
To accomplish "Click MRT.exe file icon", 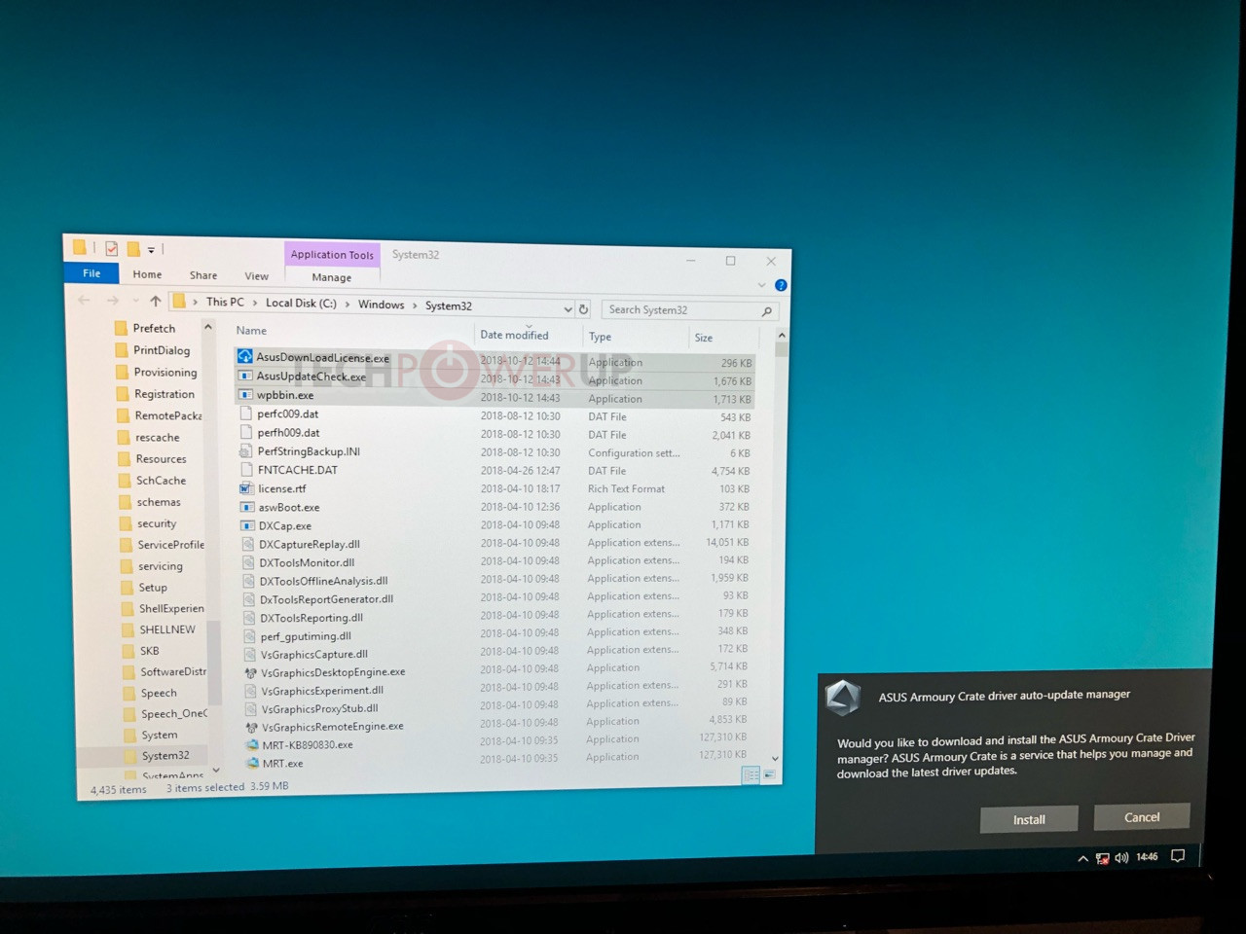I will (252, 764).
